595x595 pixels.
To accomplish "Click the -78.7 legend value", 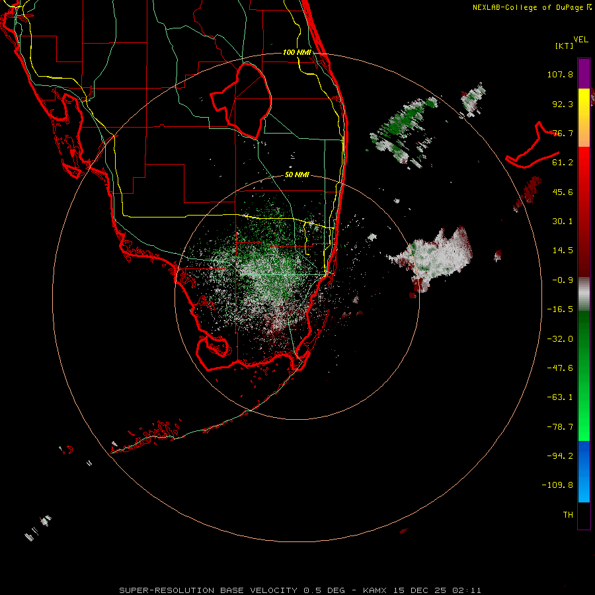I will pyautogui.click(x=560, y=427).
